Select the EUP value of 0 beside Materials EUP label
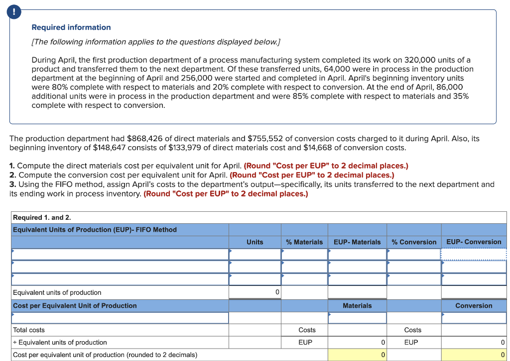Screen dimensions: 510x361 357,342
